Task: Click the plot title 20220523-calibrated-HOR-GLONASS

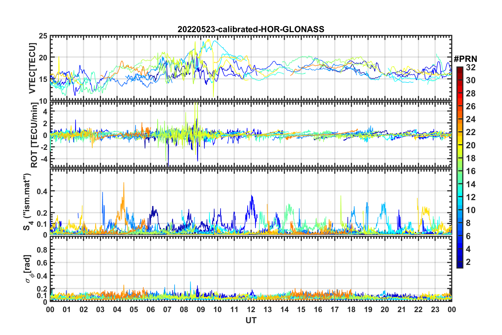Action: tap(251, 29)
